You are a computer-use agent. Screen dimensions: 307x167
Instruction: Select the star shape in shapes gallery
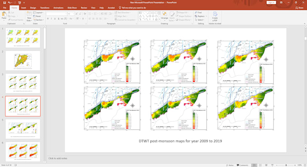(156, 19)
